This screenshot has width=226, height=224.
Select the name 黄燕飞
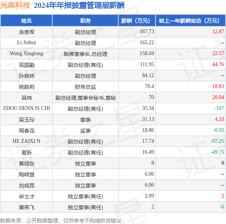[27, 207]
